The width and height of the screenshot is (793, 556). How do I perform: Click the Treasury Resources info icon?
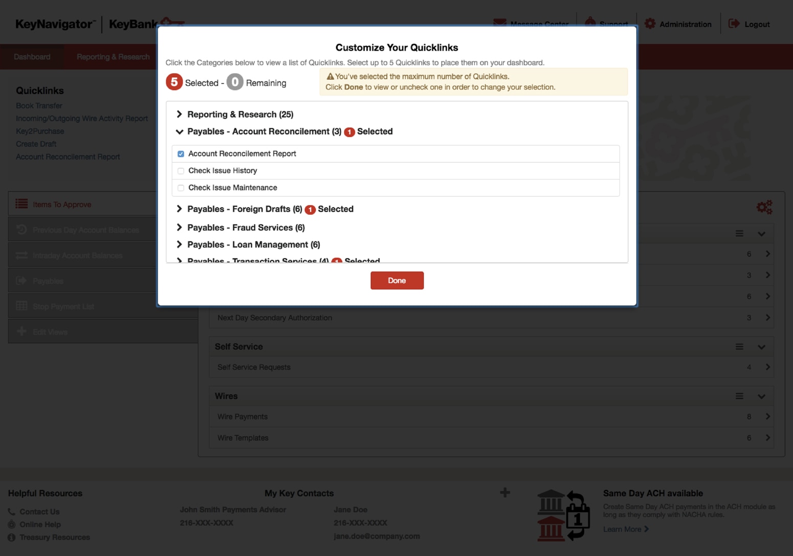click(x=11, y=537)
